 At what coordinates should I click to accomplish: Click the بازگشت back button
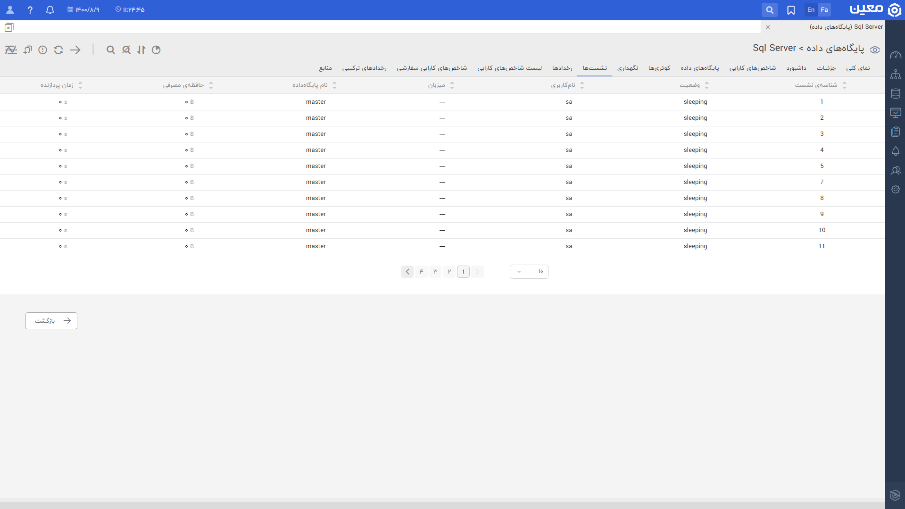[x=51, y=321]
